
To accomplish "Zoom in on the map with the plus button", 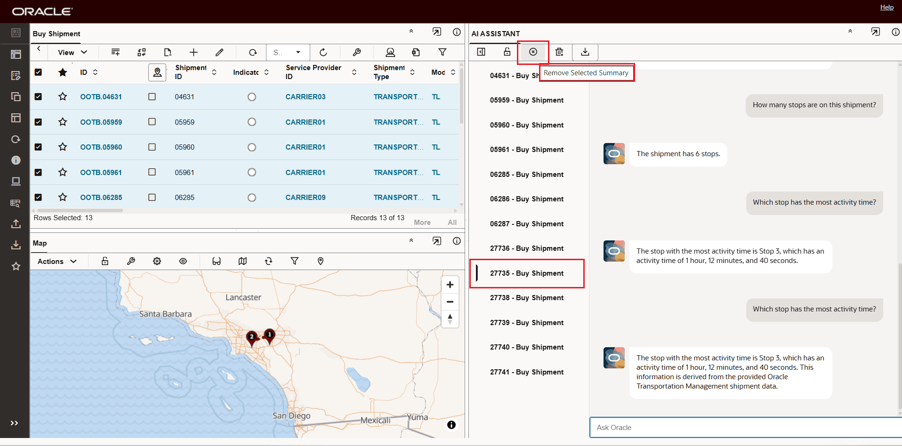I will [x=450, y=285].
